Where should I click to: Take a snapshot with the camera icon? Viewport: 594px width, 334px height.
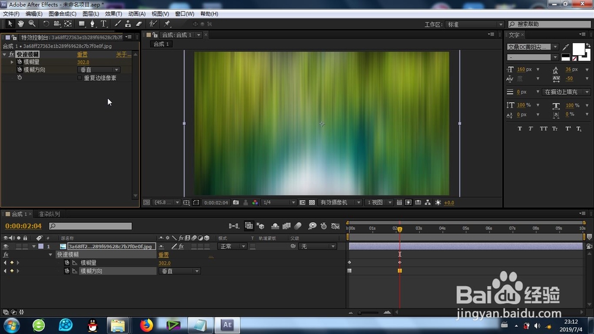pyautogui.click(x=236, y=203)
